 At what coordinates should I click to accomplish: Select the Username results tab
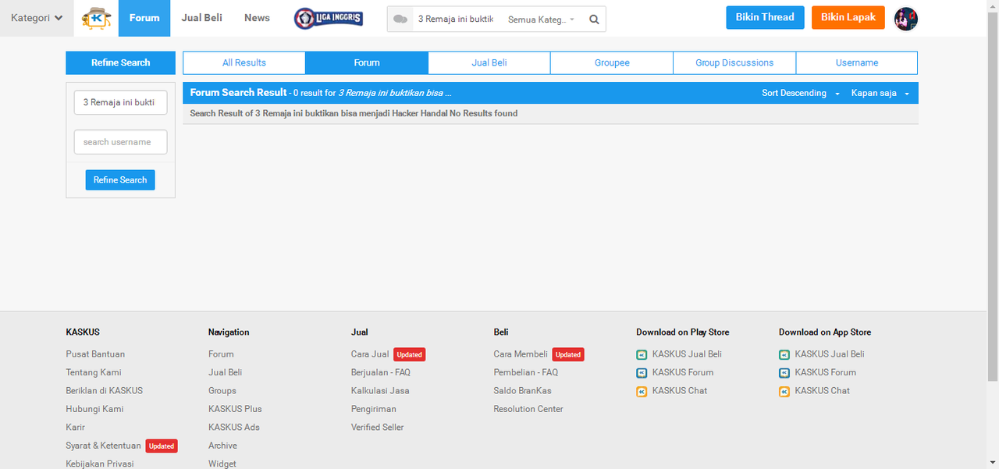(857, 62)
